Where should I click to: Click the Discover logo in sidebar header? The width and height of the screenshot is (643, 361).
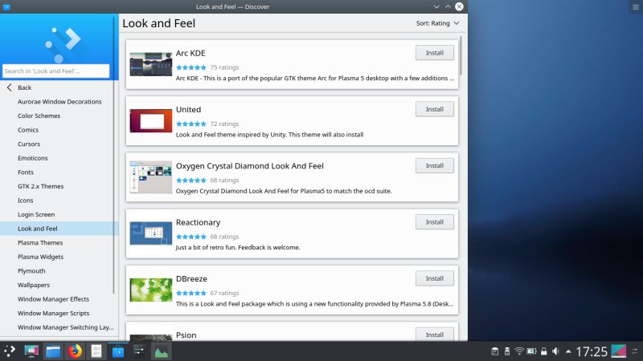(x=63, y=44)
